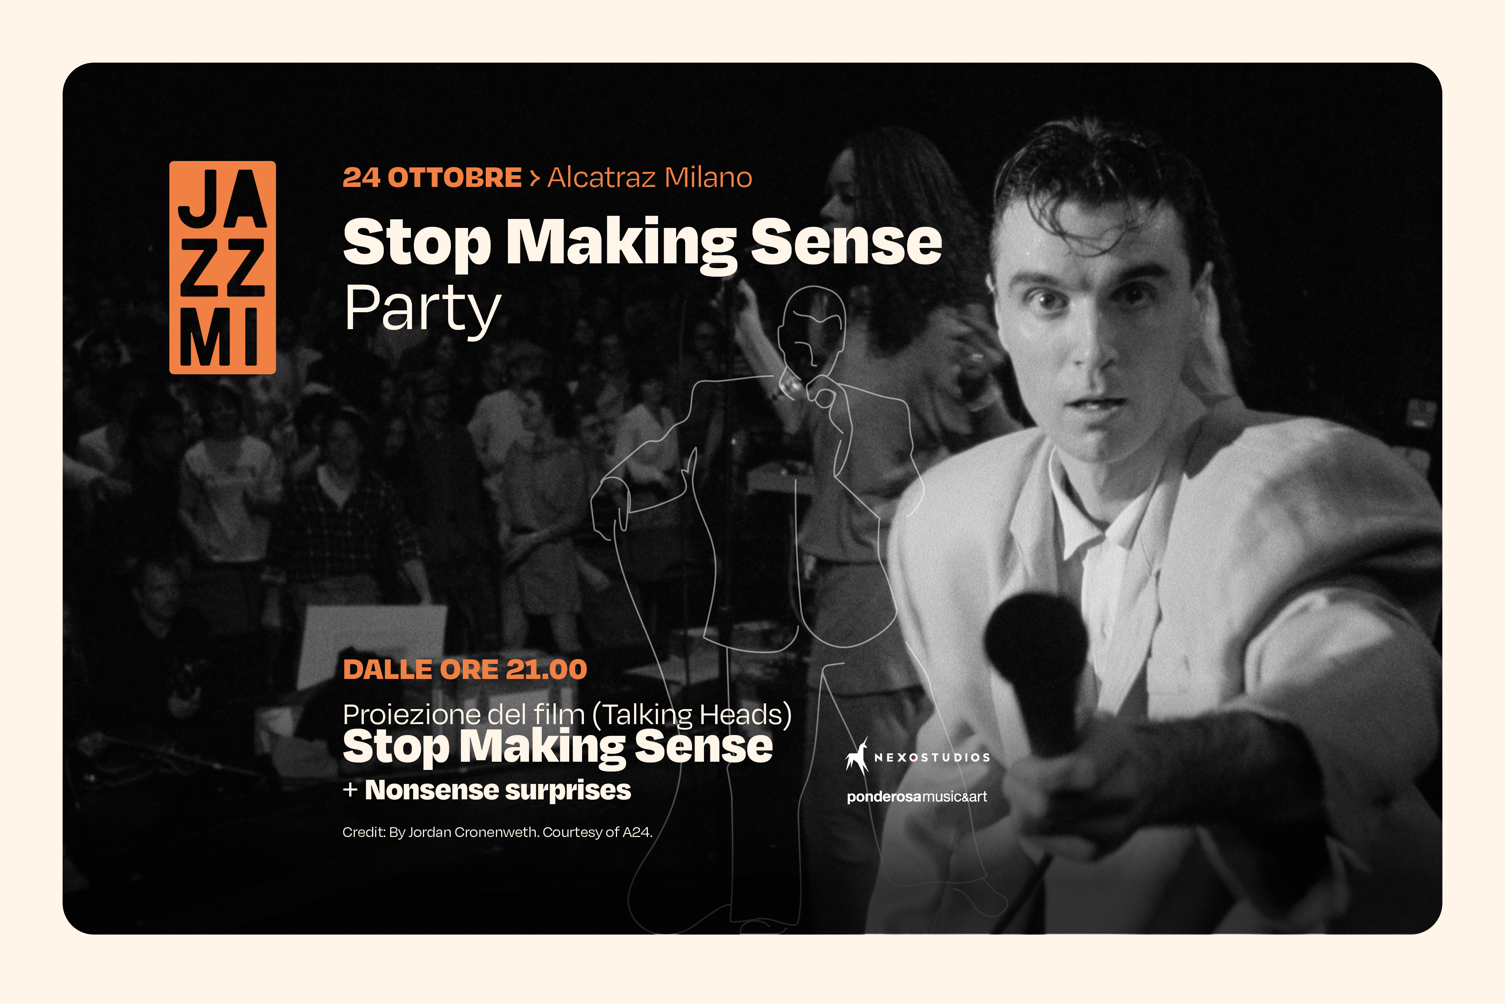Click the word Party below the headline

[x=421, y=308]
